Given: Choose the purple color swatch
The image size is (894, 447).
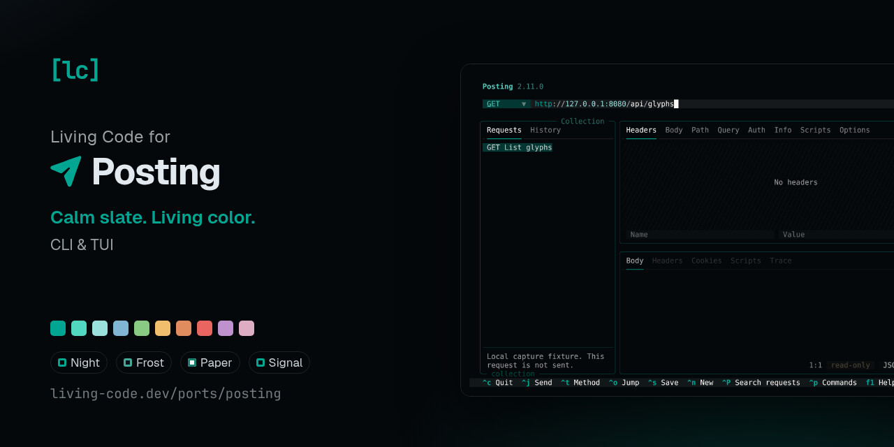Looking at the screenshot, I should [x=226, y=328].
